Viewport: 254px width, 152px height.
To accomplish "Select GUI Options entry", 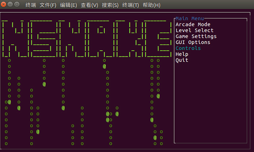I will (x=193, y=42).
